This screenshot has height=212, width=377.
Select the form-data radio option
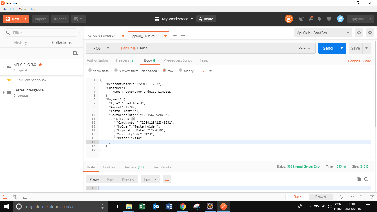pyautogui.click(x=90, y=71)
